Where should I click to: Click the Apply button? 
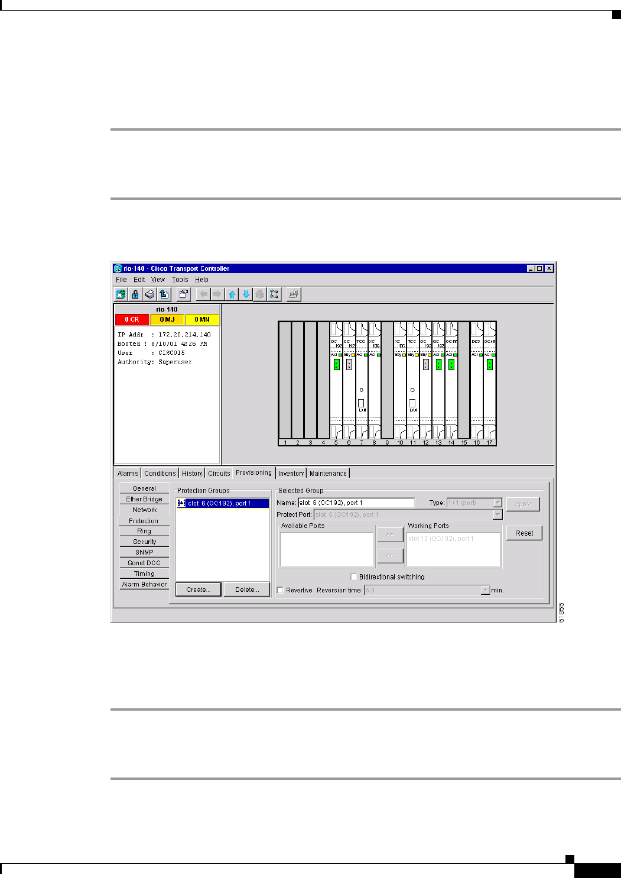point(523,504)
